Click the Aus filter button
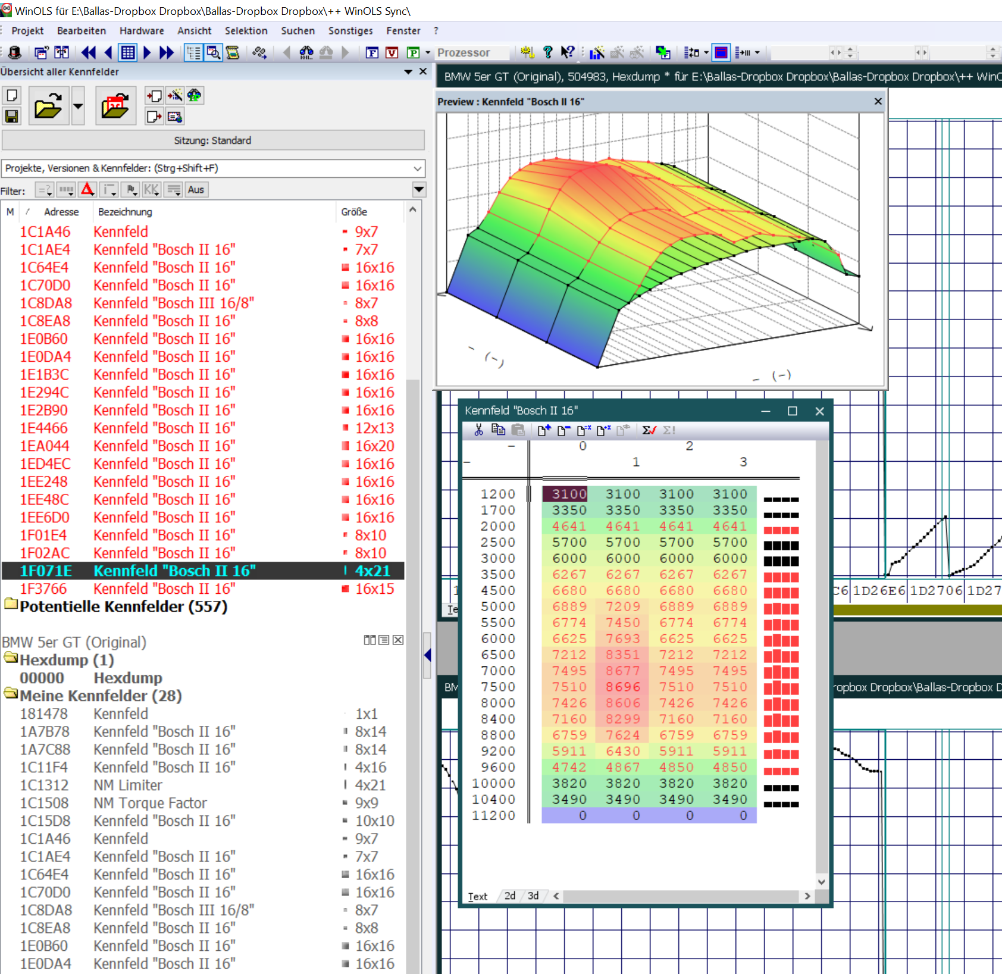Screen dimensions: 1002x974 [196, 190]
